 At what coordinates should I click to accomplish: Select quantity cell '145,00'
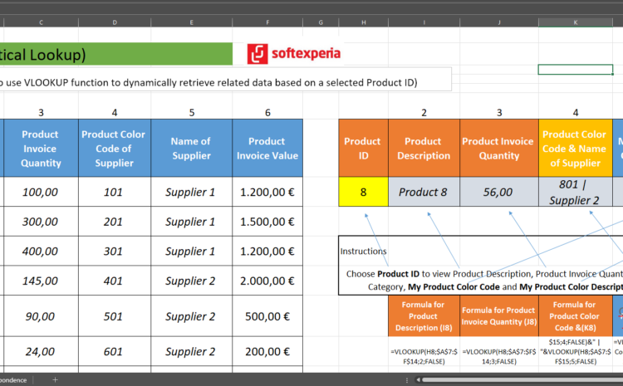(x=41, y=281)
